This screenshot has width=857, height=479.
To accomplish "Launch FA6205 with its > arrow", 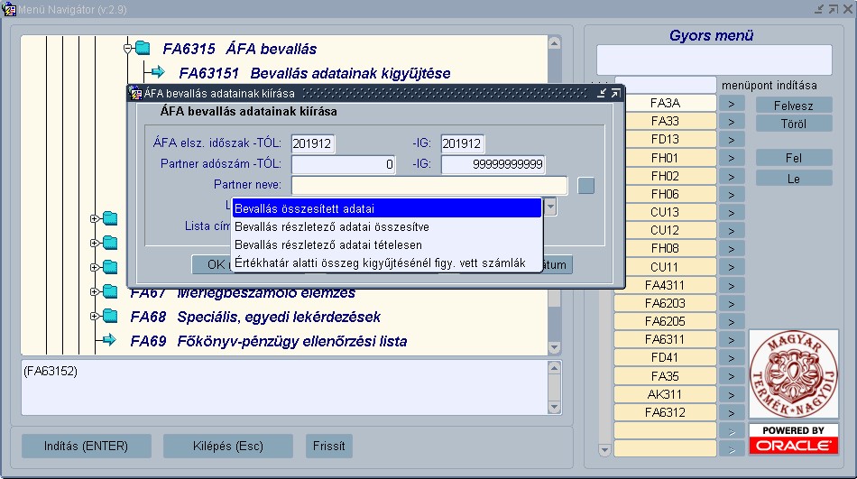I will point(732,321).
